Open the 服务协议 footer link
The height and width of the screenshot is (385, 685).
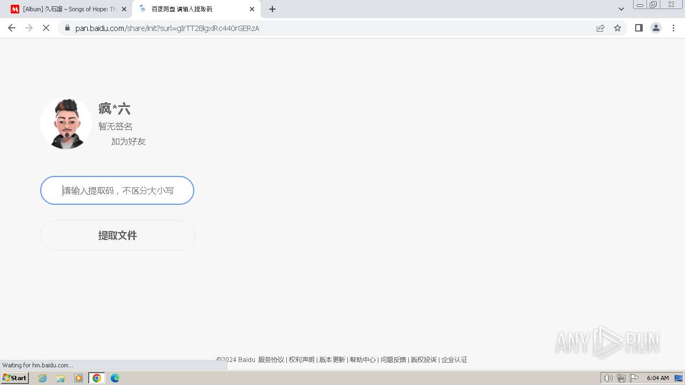coord(271,360)
